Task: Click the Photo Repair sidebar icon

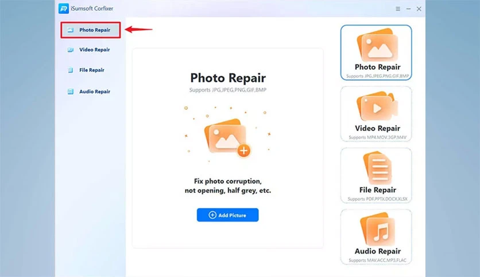Action: click(x=71, y=30)
